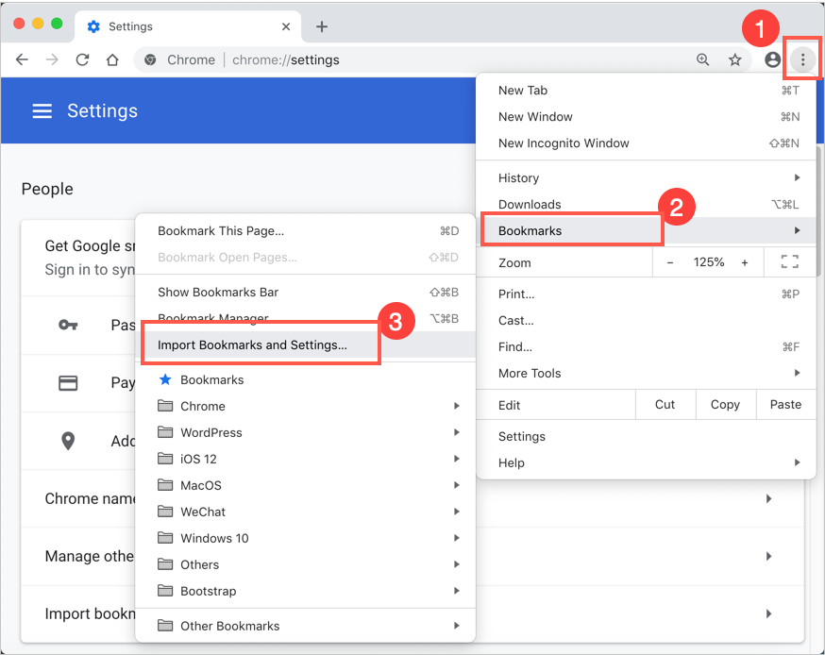This screenshot has height=655, width=825.
Task: Click the bookmark star icon
Action: pos(735,59)
